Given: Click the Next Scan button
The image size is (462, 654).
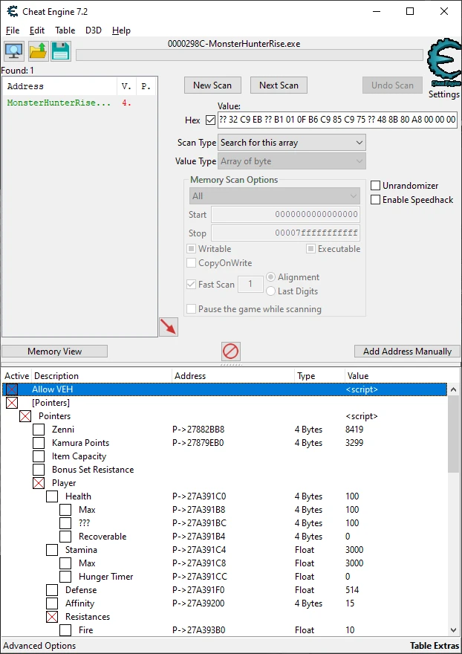Looking at the screenshot, I should click(279, 85).
